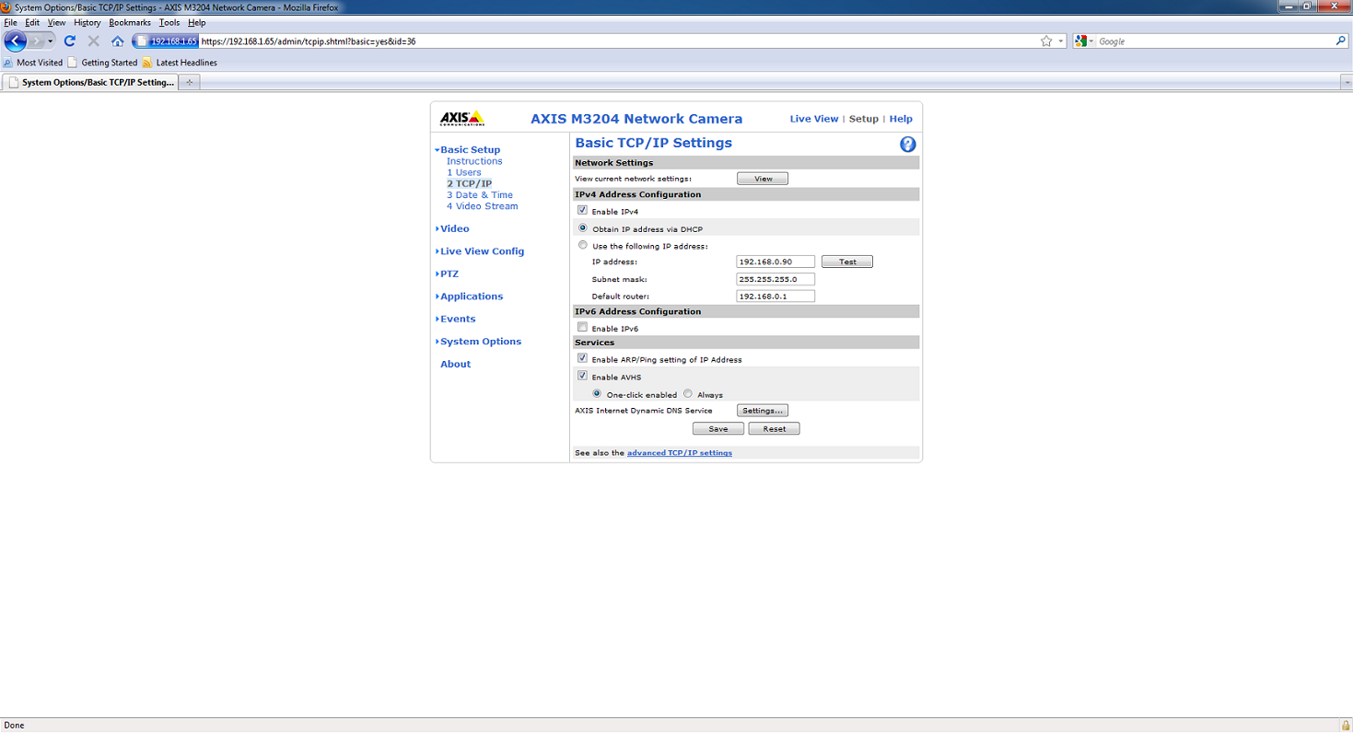Open the URL bar history dropdown
1353x733 pixels.
pos(1061,41)
